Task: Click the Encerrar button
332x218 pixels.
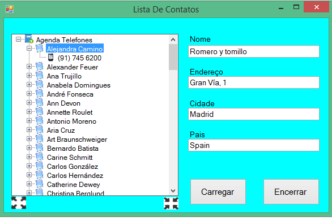Action: coord(291,192)
